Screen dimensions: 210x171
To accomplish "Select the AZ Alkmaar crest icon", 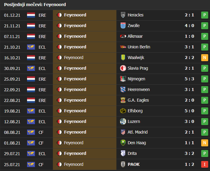I will pyautogui.click(x=123, y=36).
